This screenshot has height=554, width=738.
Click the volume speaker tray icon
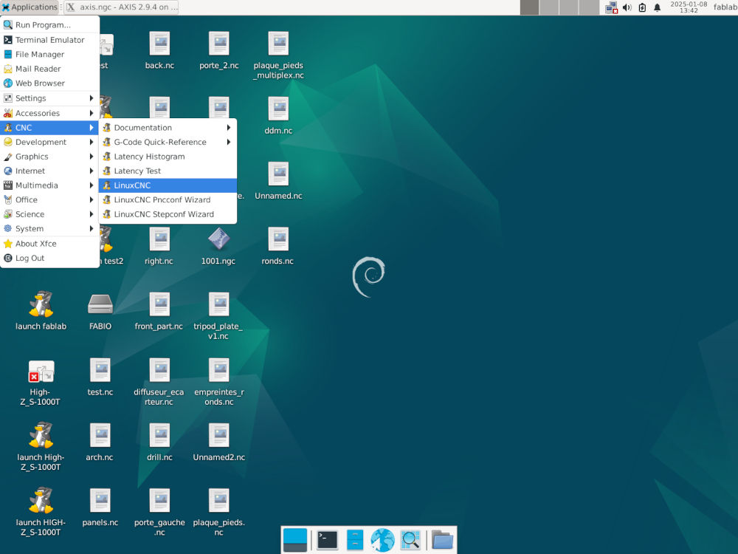pos(627,7)
